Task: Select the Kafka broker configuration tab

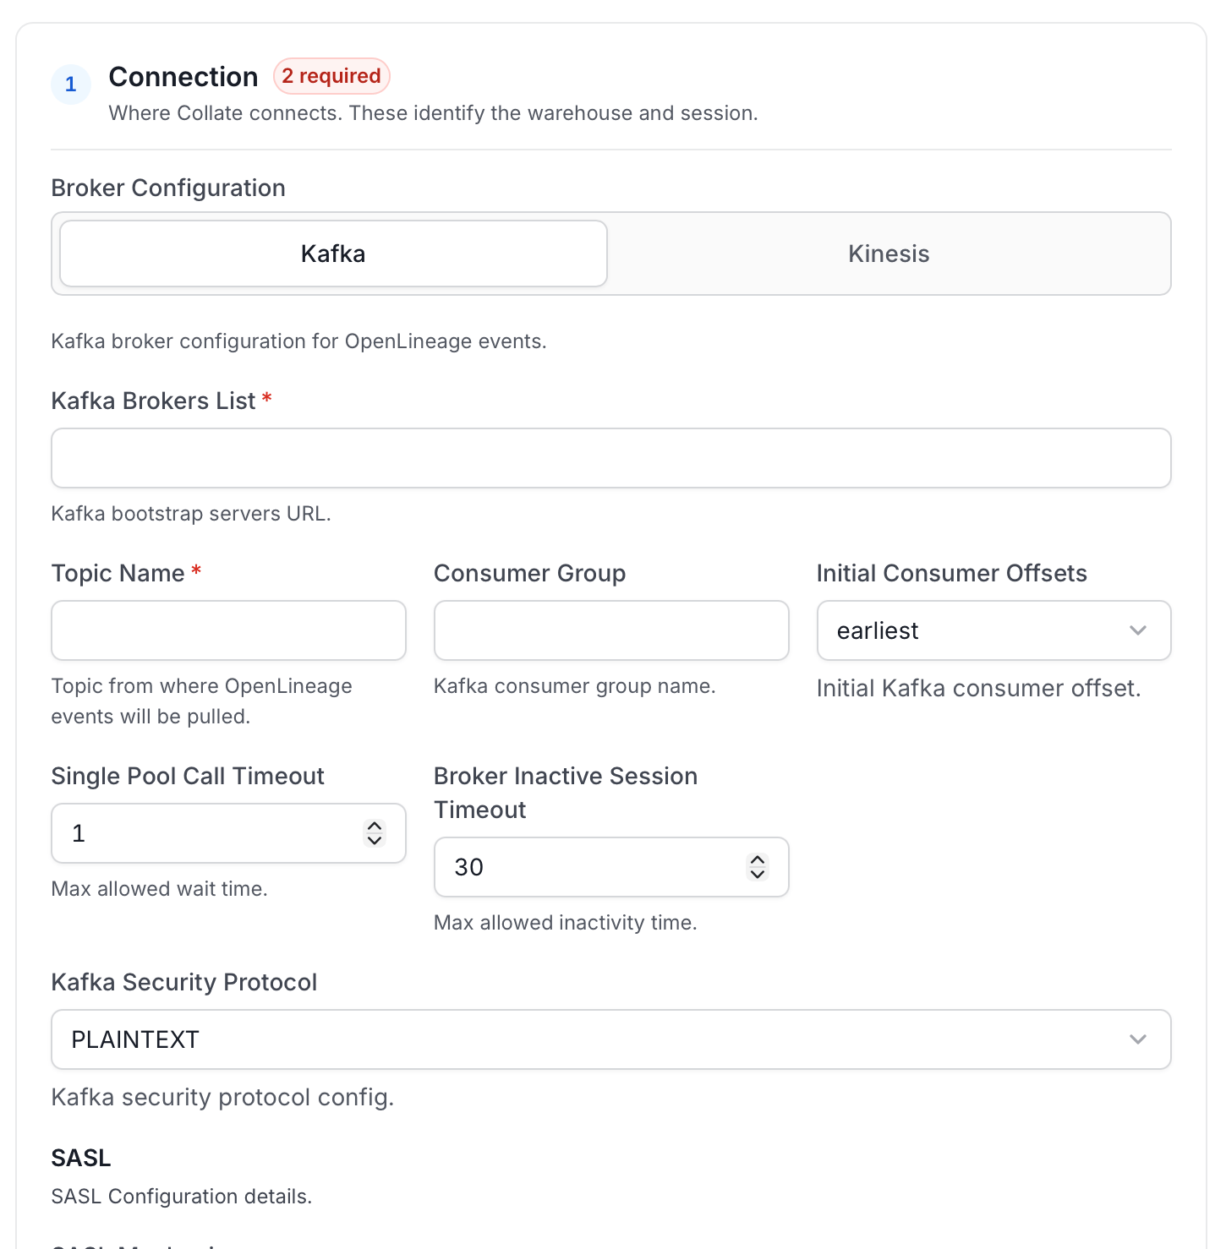Action: coord(333,254)
